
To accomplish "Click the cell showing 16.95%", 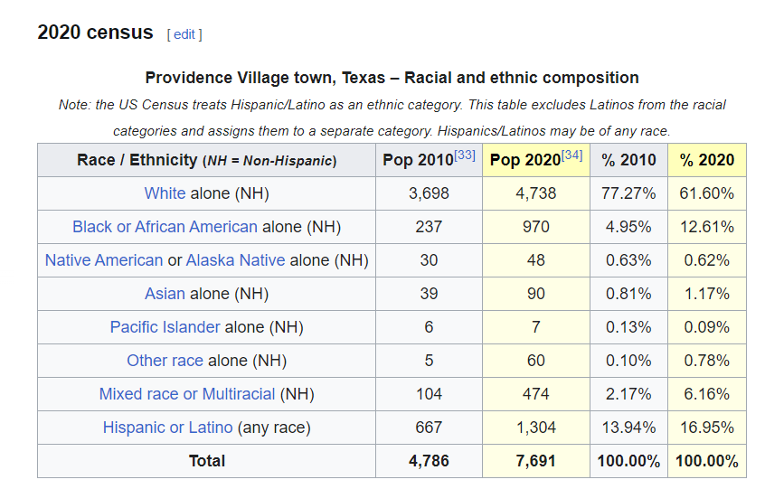I will [707, 427].
